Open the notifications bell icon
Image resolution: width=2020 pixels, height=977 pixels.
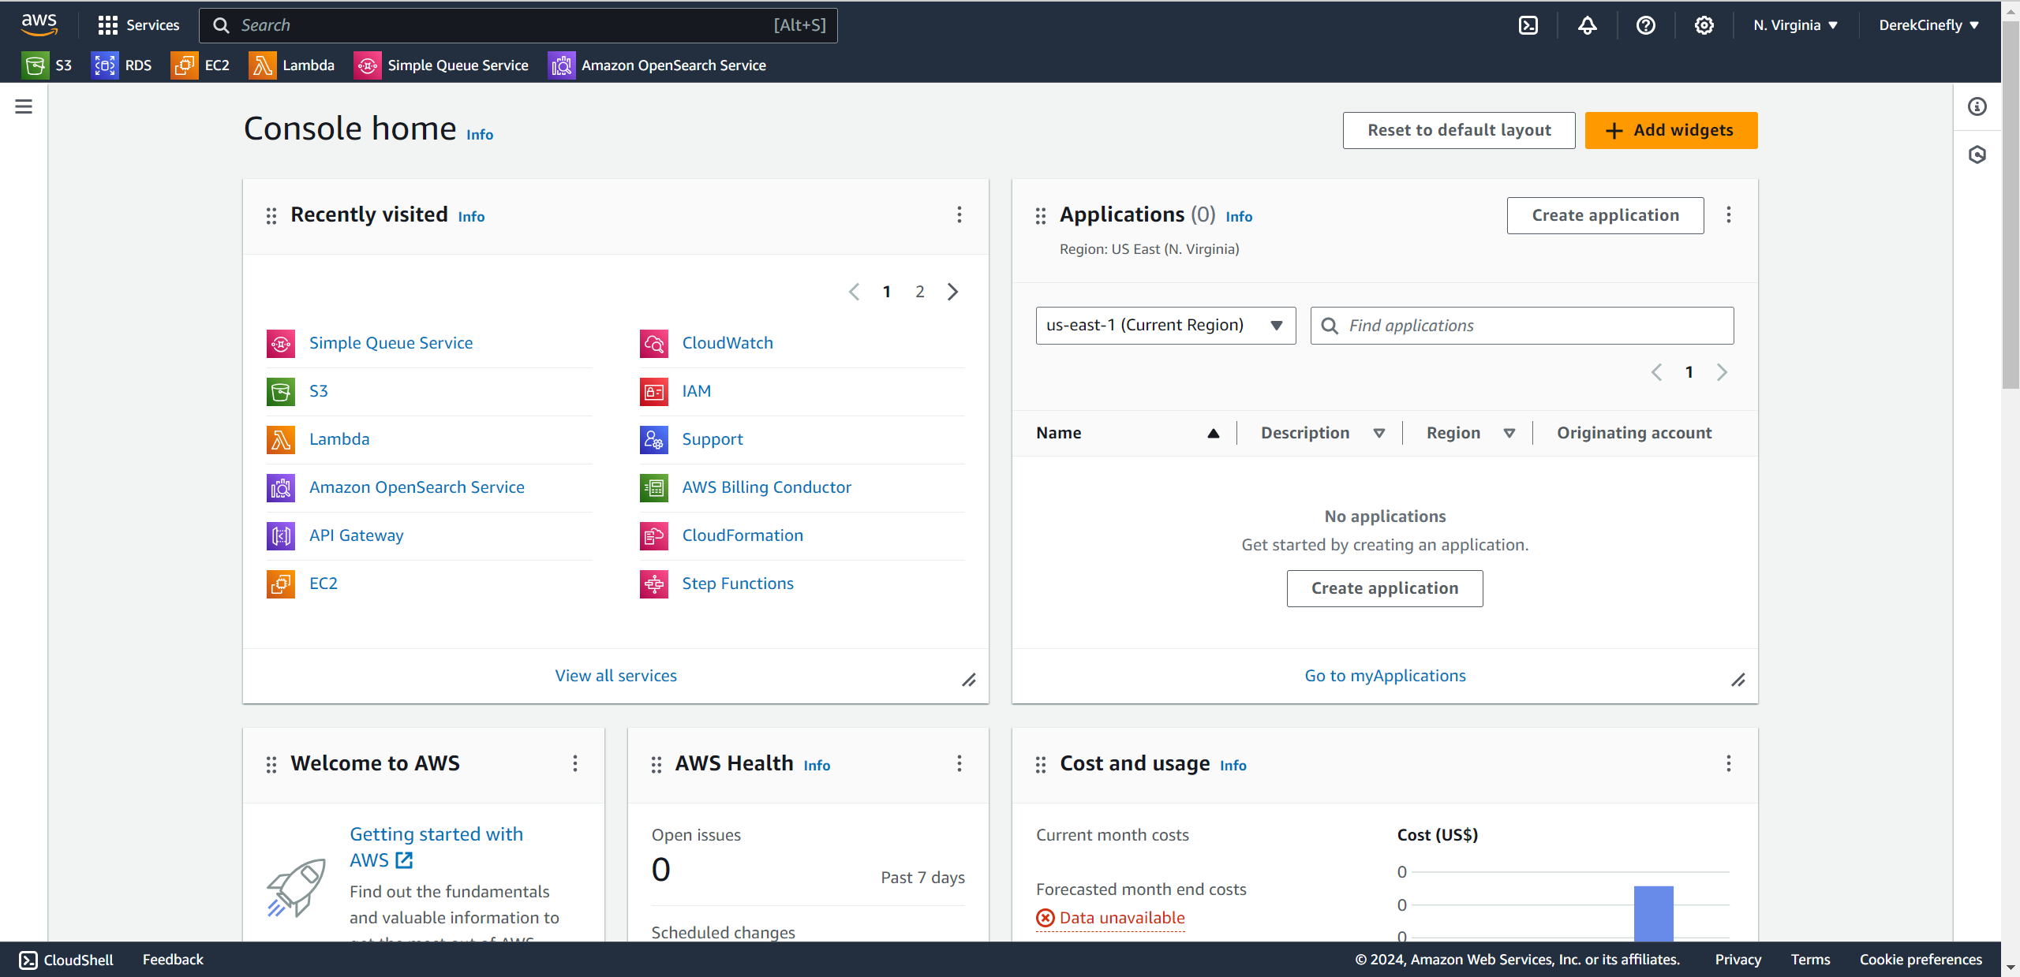1588,25
